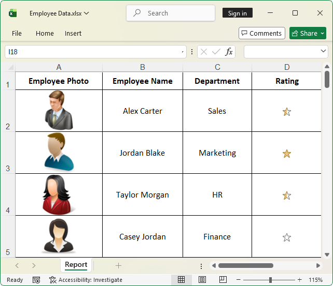333x286 pixels.
Task: Click the Excel app icon in title bar
Action: click(13, 13)
